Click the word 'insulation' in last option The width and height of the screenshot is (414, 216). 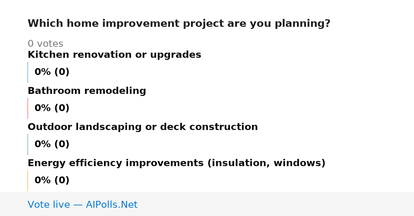pos(239,163)
